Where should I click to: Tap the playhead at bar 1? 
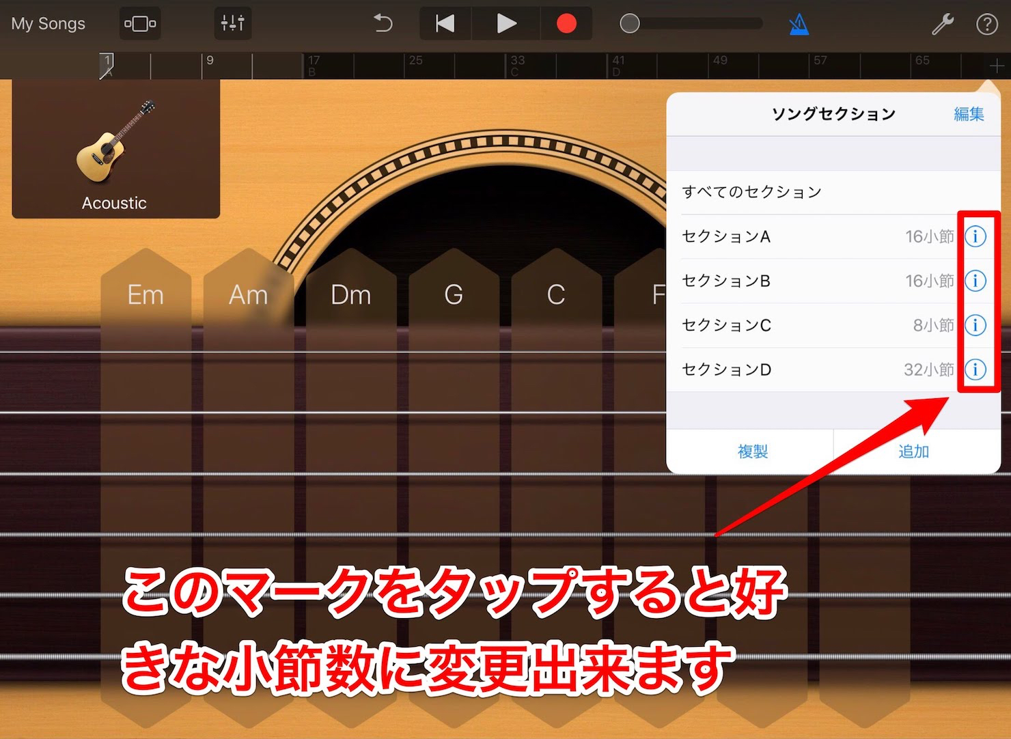pos(107,65)
